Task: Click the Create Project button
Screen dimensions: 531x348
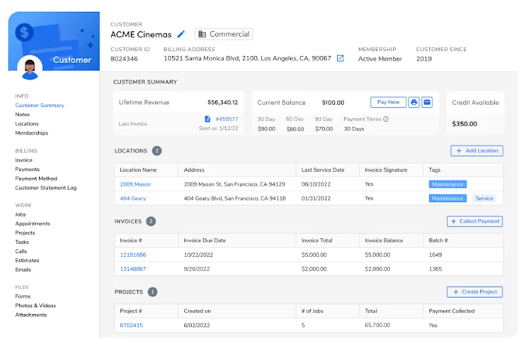Action: tap(474, 292)
